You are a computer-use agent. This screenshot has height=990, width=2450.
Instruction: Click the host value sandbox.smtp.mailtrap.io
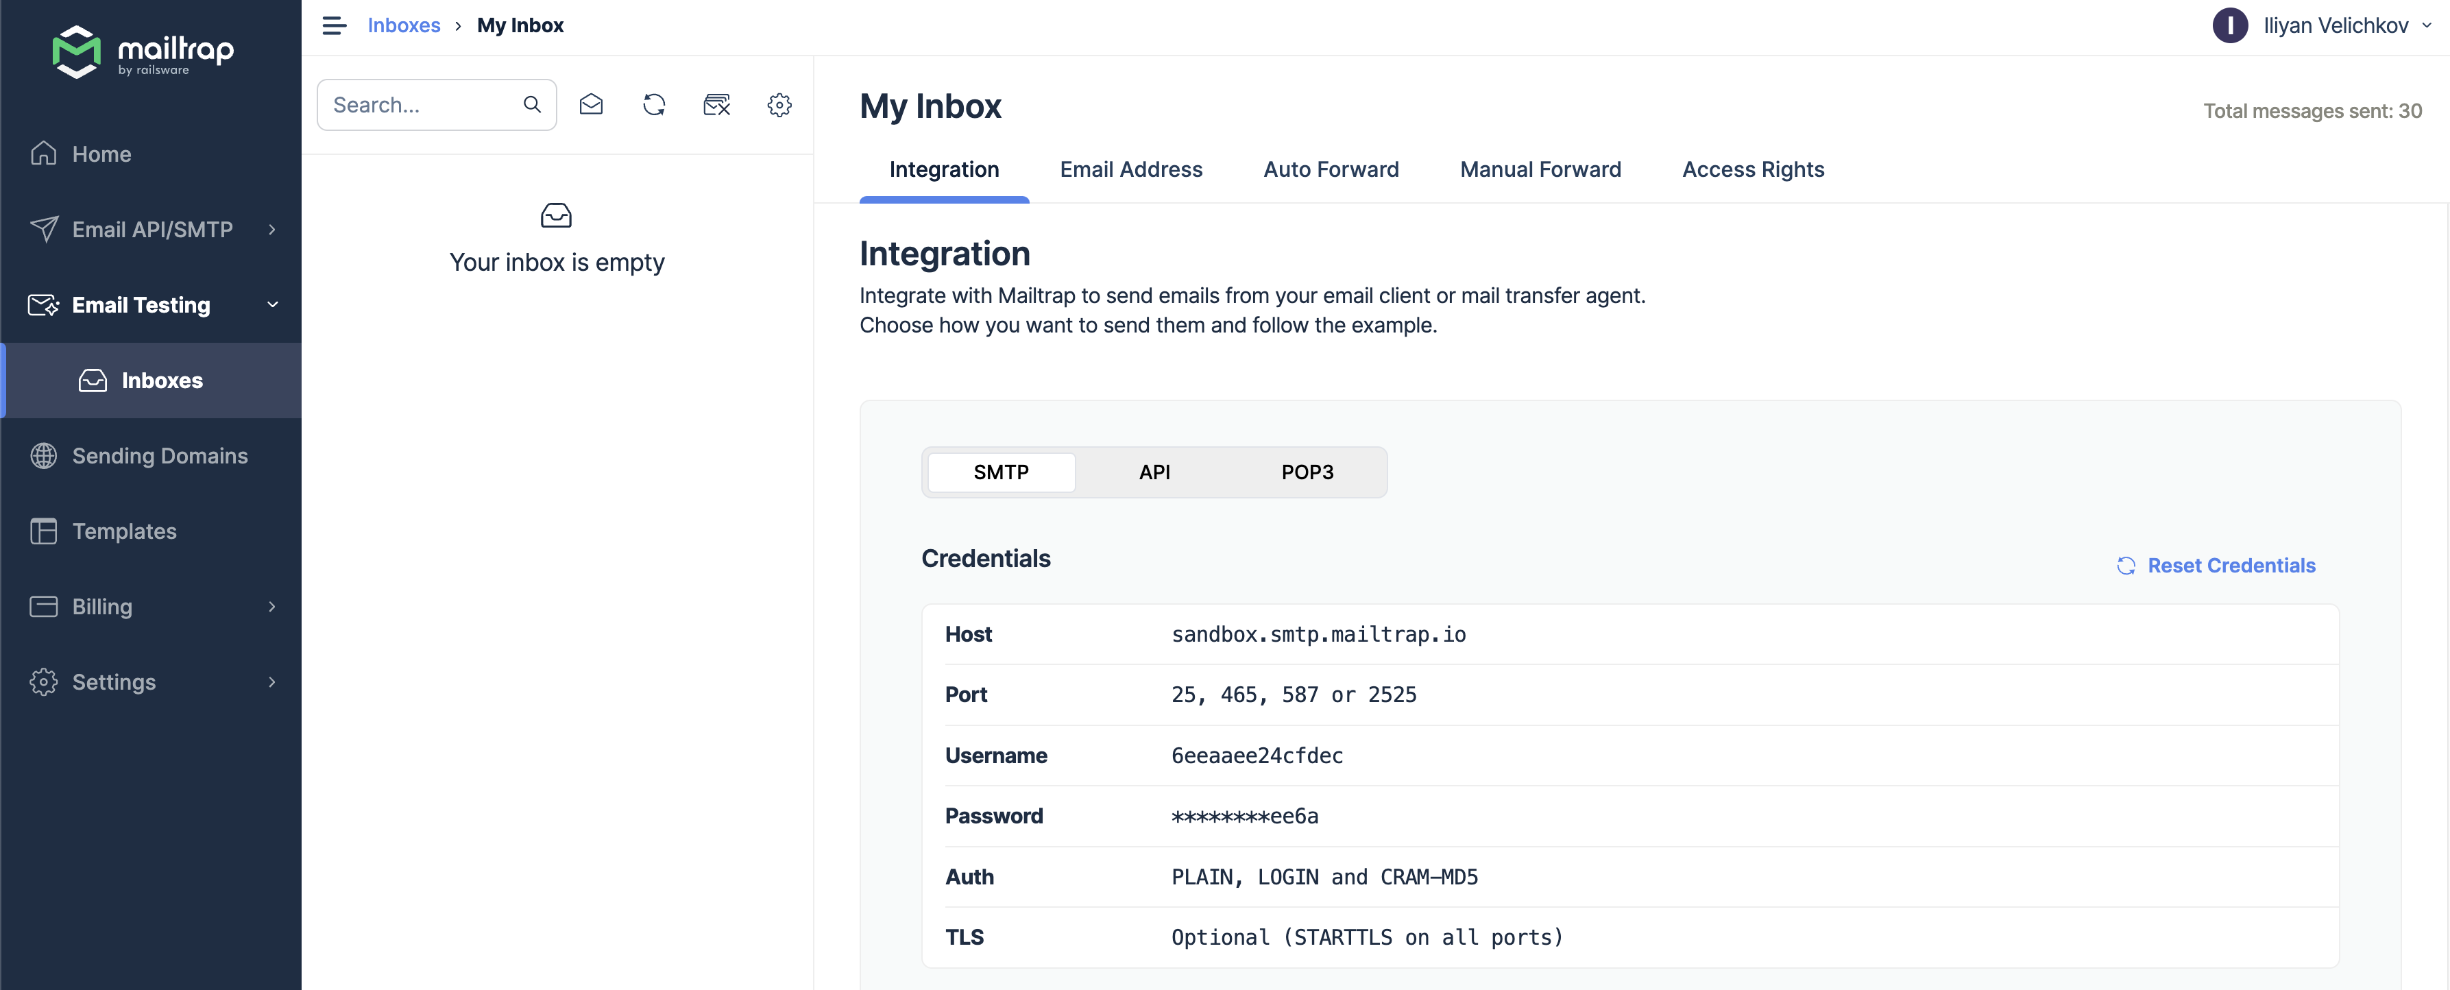tap(1318, 634)
